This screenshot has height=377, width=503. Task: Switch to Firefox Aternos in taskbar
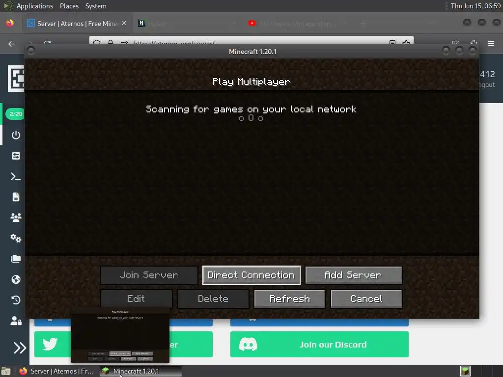[x=57, y=371]
